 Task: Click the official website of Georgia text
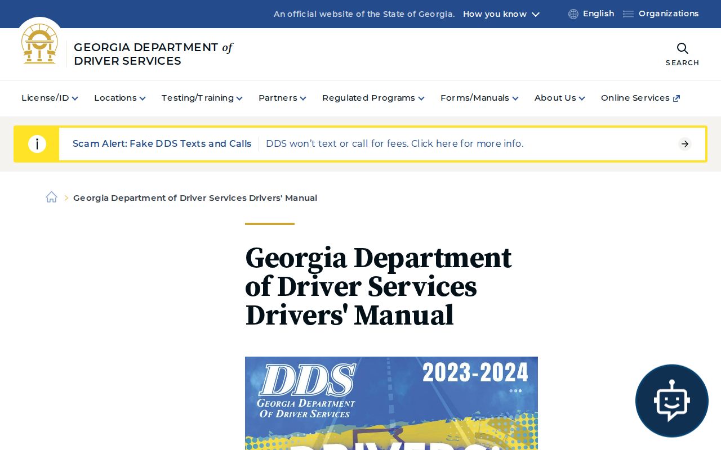pos(364,14)
